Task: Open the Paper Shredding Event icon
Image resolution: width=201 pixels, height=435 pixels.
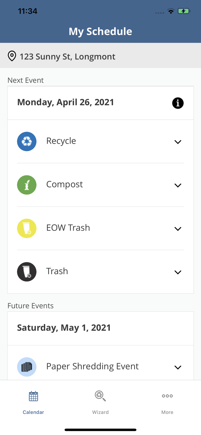Action: tap(27, 367)
